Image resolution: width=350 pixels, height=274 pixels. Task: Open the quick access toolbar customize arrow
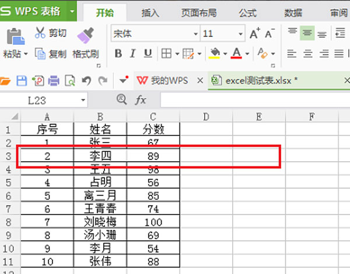124,80
